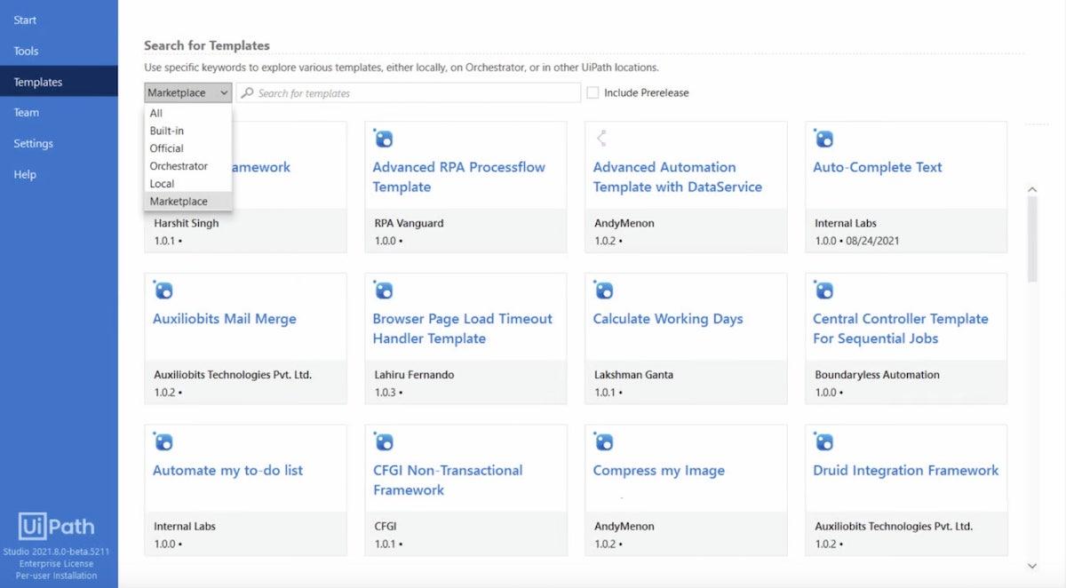Select Official in the source dropdown list
Image resolution: width=1066 pixels, height=588 pixels.
167,148
